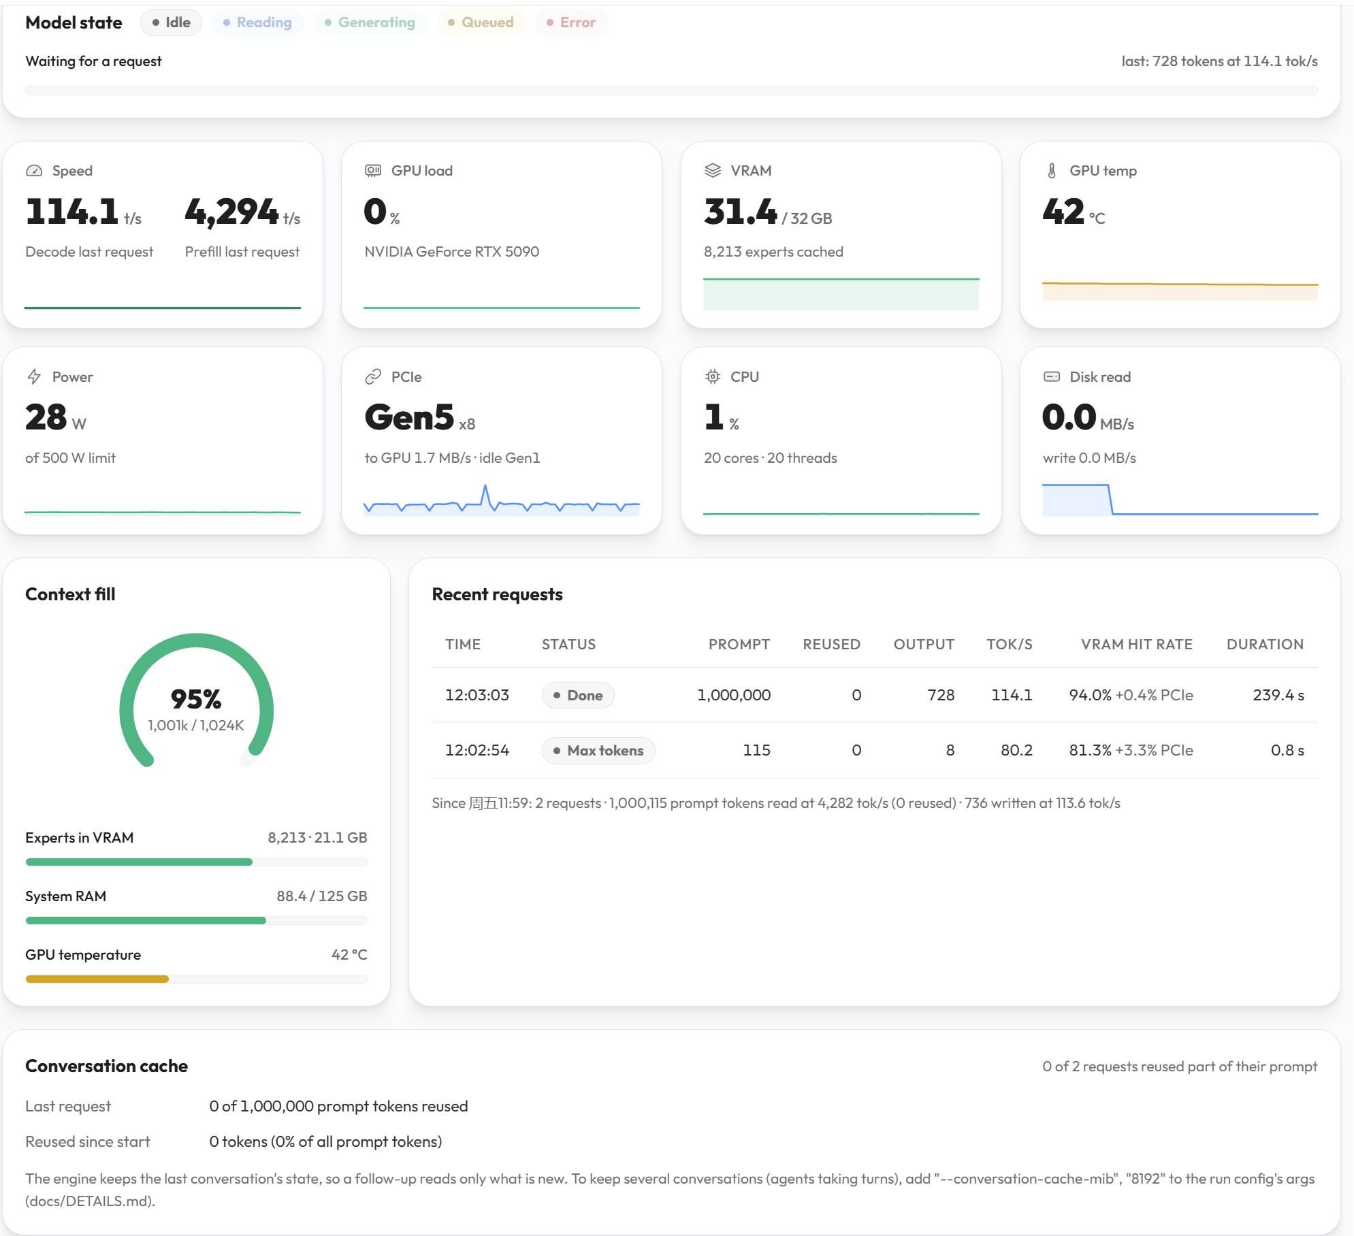
Task: Click the System RAM usage bar
Action: (196, 921)
